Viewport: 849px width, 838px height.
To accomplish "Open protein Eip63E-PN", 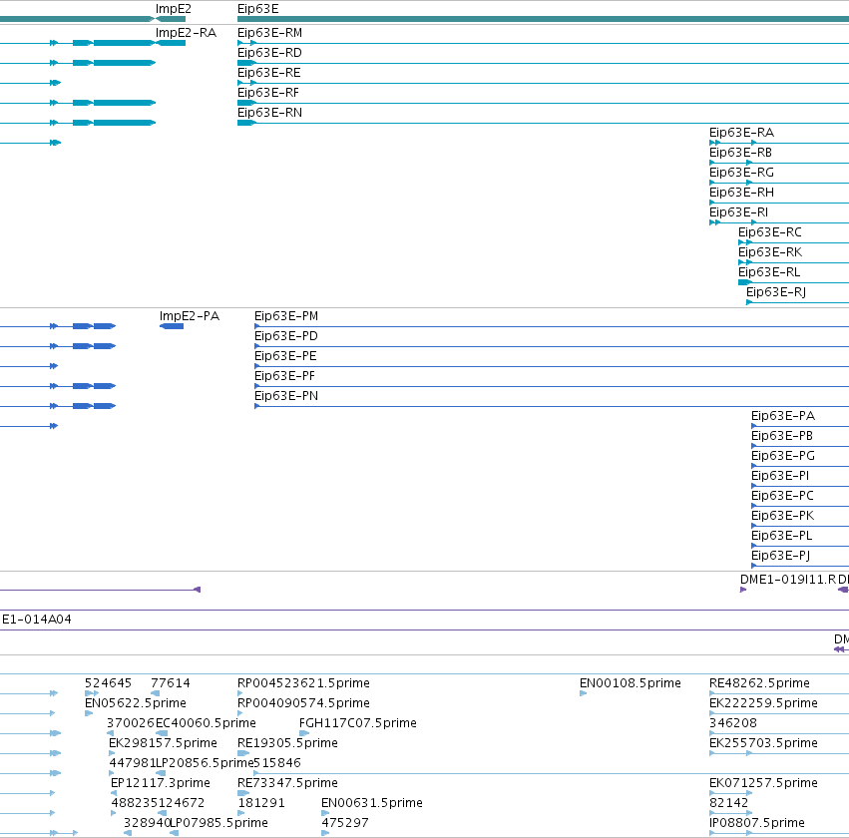I will click(286, 397).
